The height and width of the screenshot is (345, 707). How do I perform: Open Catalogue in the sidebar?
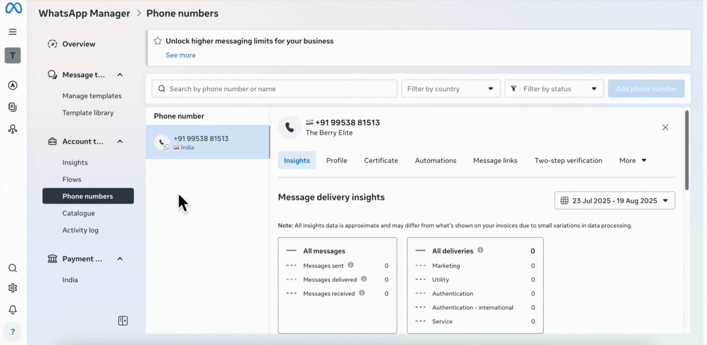[x=78, y=213]
